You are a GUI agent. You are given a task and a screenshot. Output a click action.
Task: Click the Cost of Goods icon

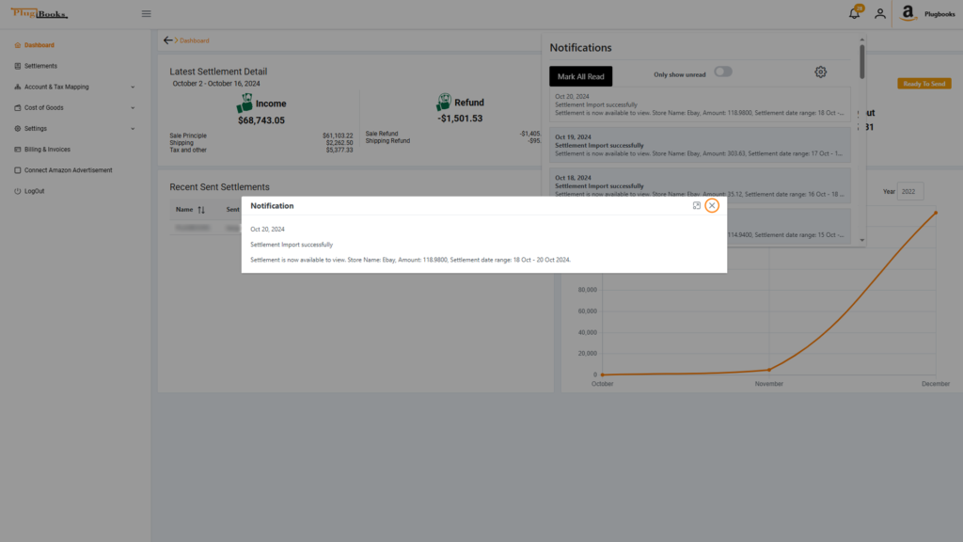click(17, 108)
